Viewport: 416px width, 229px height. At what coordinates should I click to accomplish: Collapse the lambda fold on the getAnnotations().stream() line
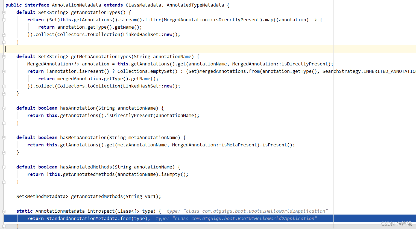point(4,20)
